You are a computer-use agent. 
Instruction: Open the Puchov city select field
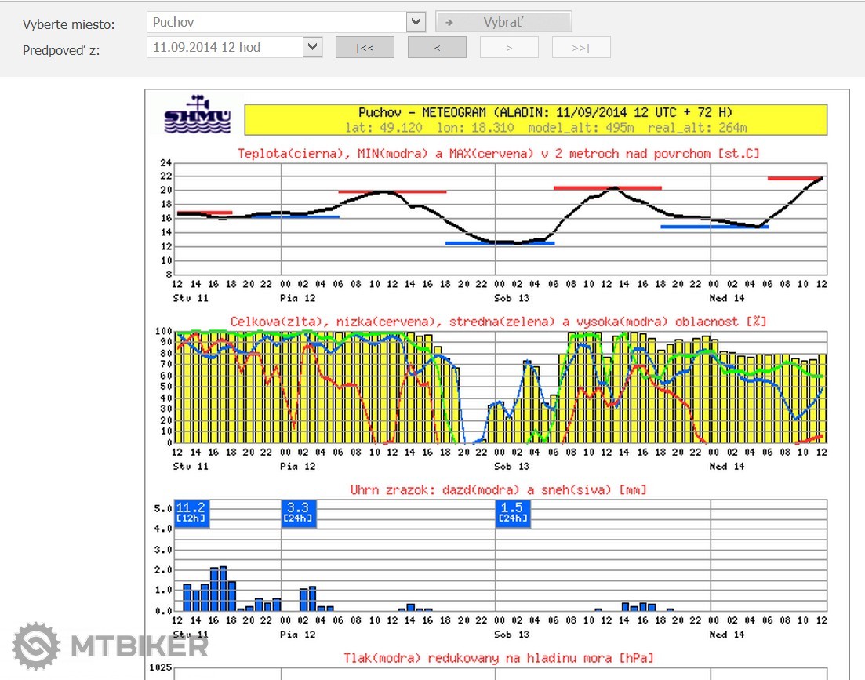(x=276, y=22)
